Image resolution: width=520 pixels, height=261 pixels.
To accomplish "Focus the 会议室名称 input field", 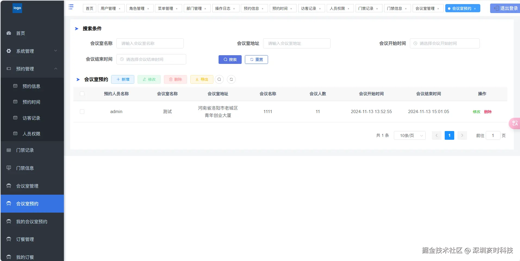I will point(150,43).
